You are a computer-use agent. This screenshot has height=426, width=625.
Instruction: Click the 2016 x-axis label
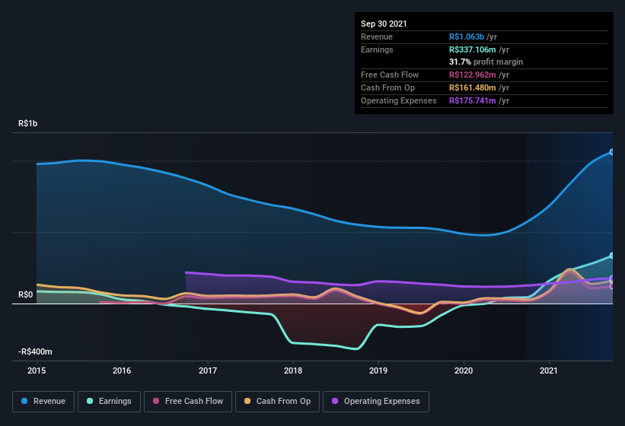coord(122,370)
